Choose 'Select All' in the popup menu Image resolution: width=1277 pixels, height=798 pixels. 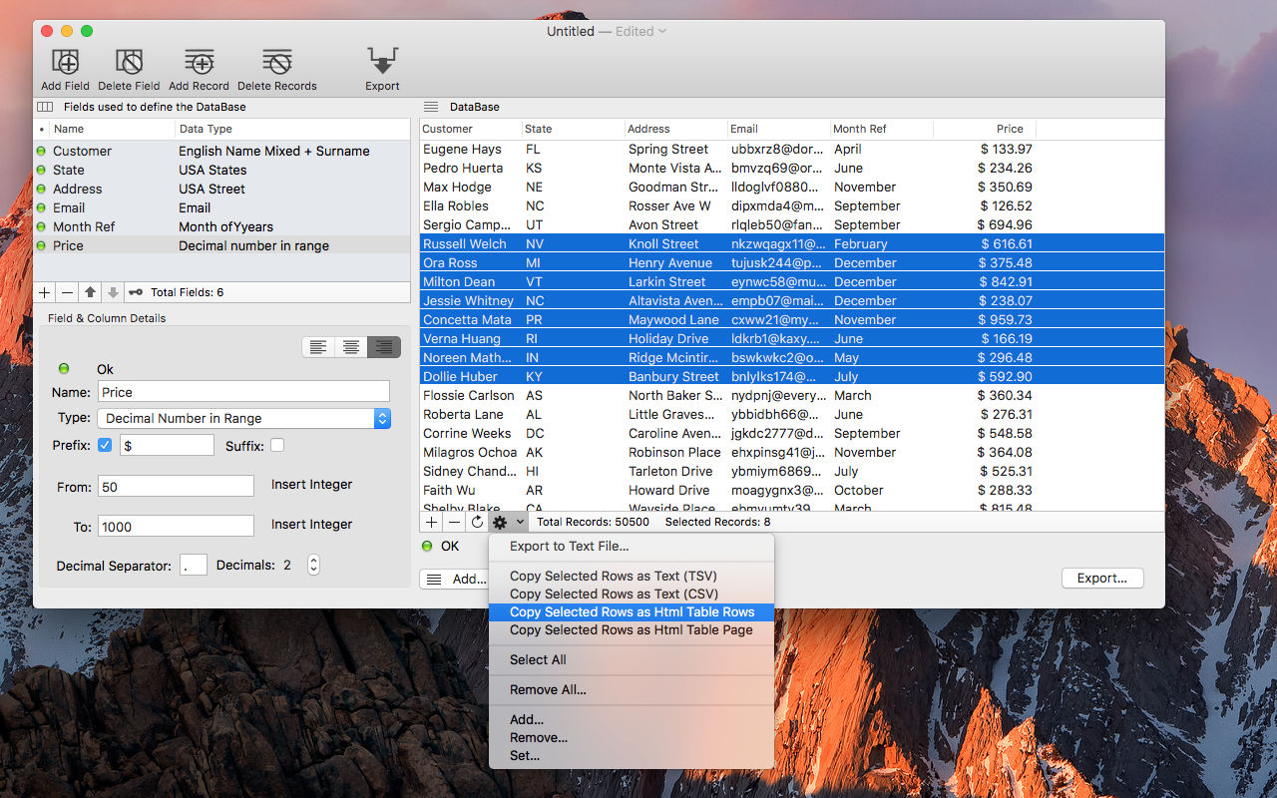pos(632,660)
